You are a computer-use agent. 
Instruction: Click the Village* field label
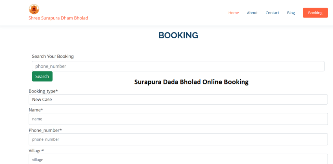36,151
